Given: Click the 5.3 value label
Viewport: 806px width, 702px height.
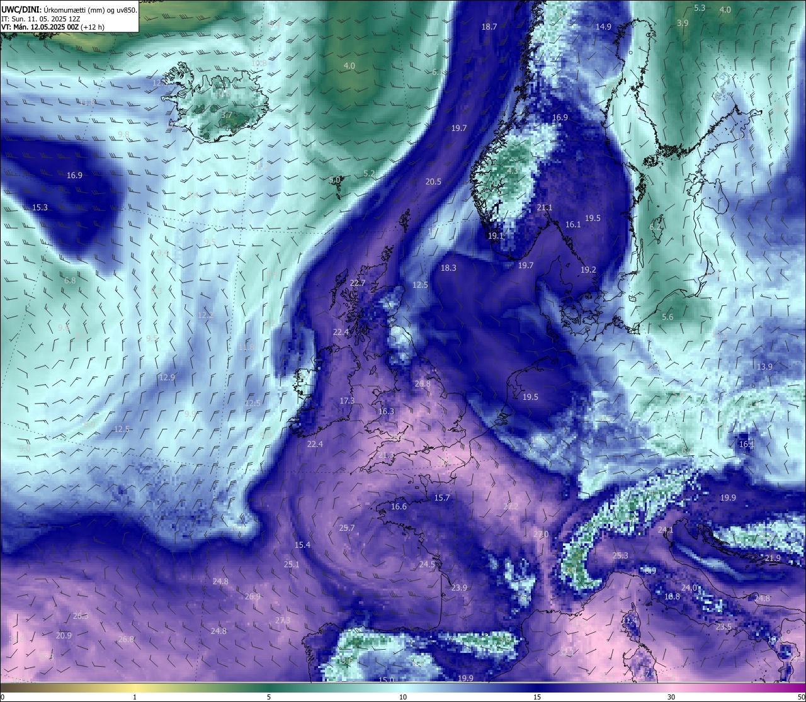Looking at the screenshot, I should click(700, 8).
